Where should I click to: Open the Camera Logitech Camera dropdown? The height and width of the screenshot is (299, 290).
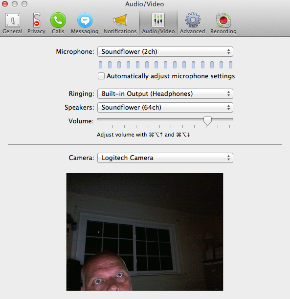[x=165, y=158]
